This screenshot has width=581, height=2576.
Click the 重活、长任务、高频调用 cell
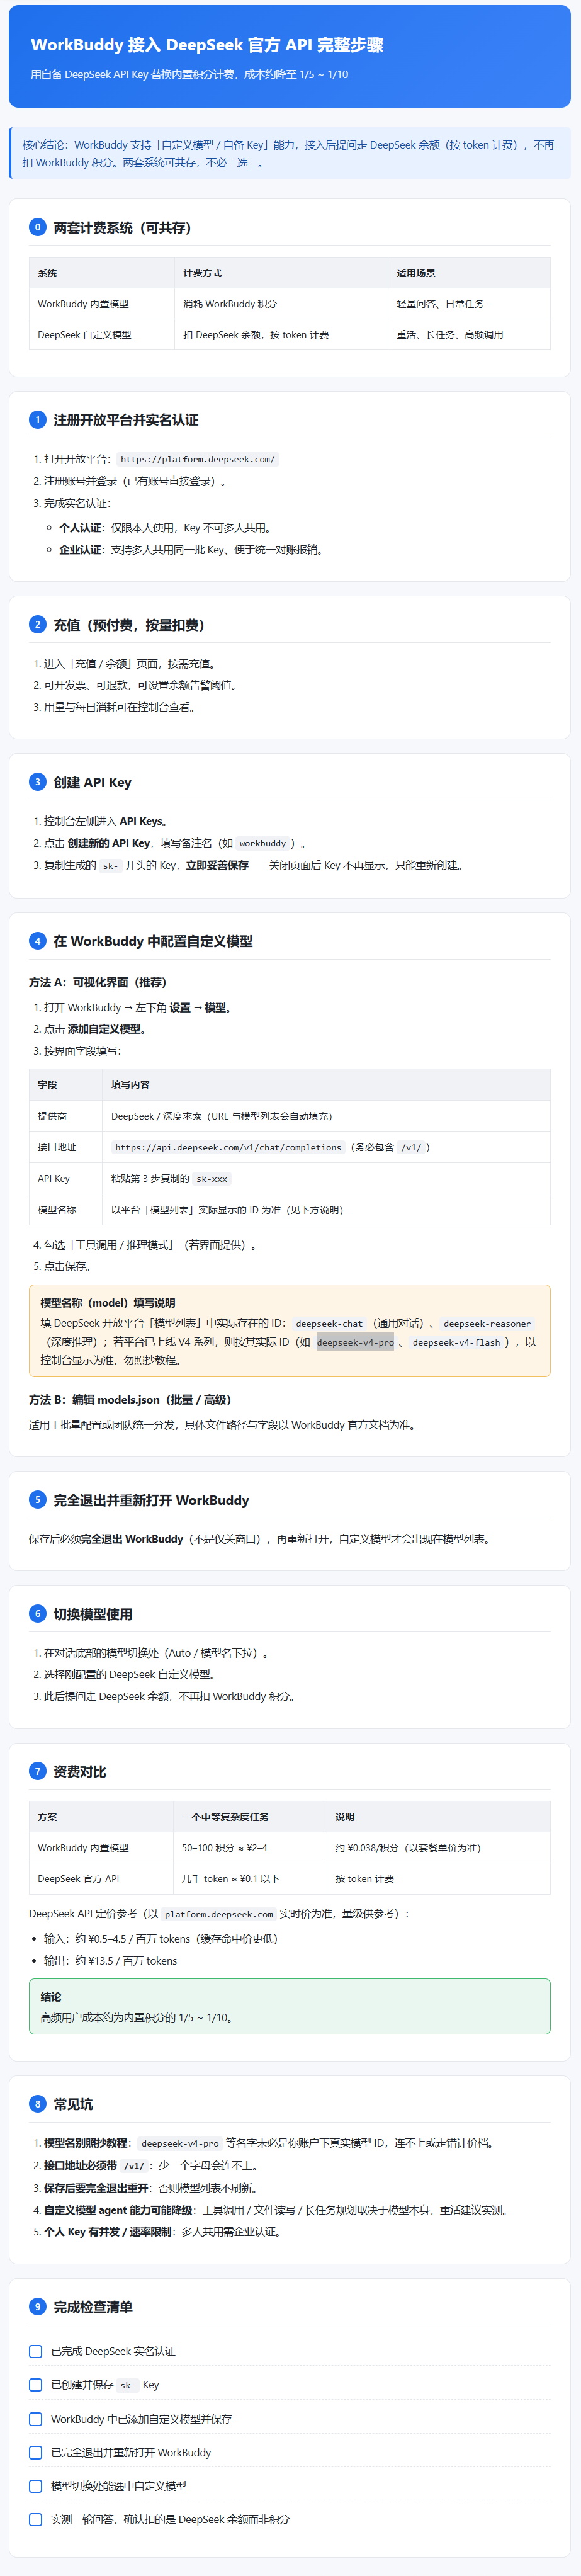click(469, 335)
